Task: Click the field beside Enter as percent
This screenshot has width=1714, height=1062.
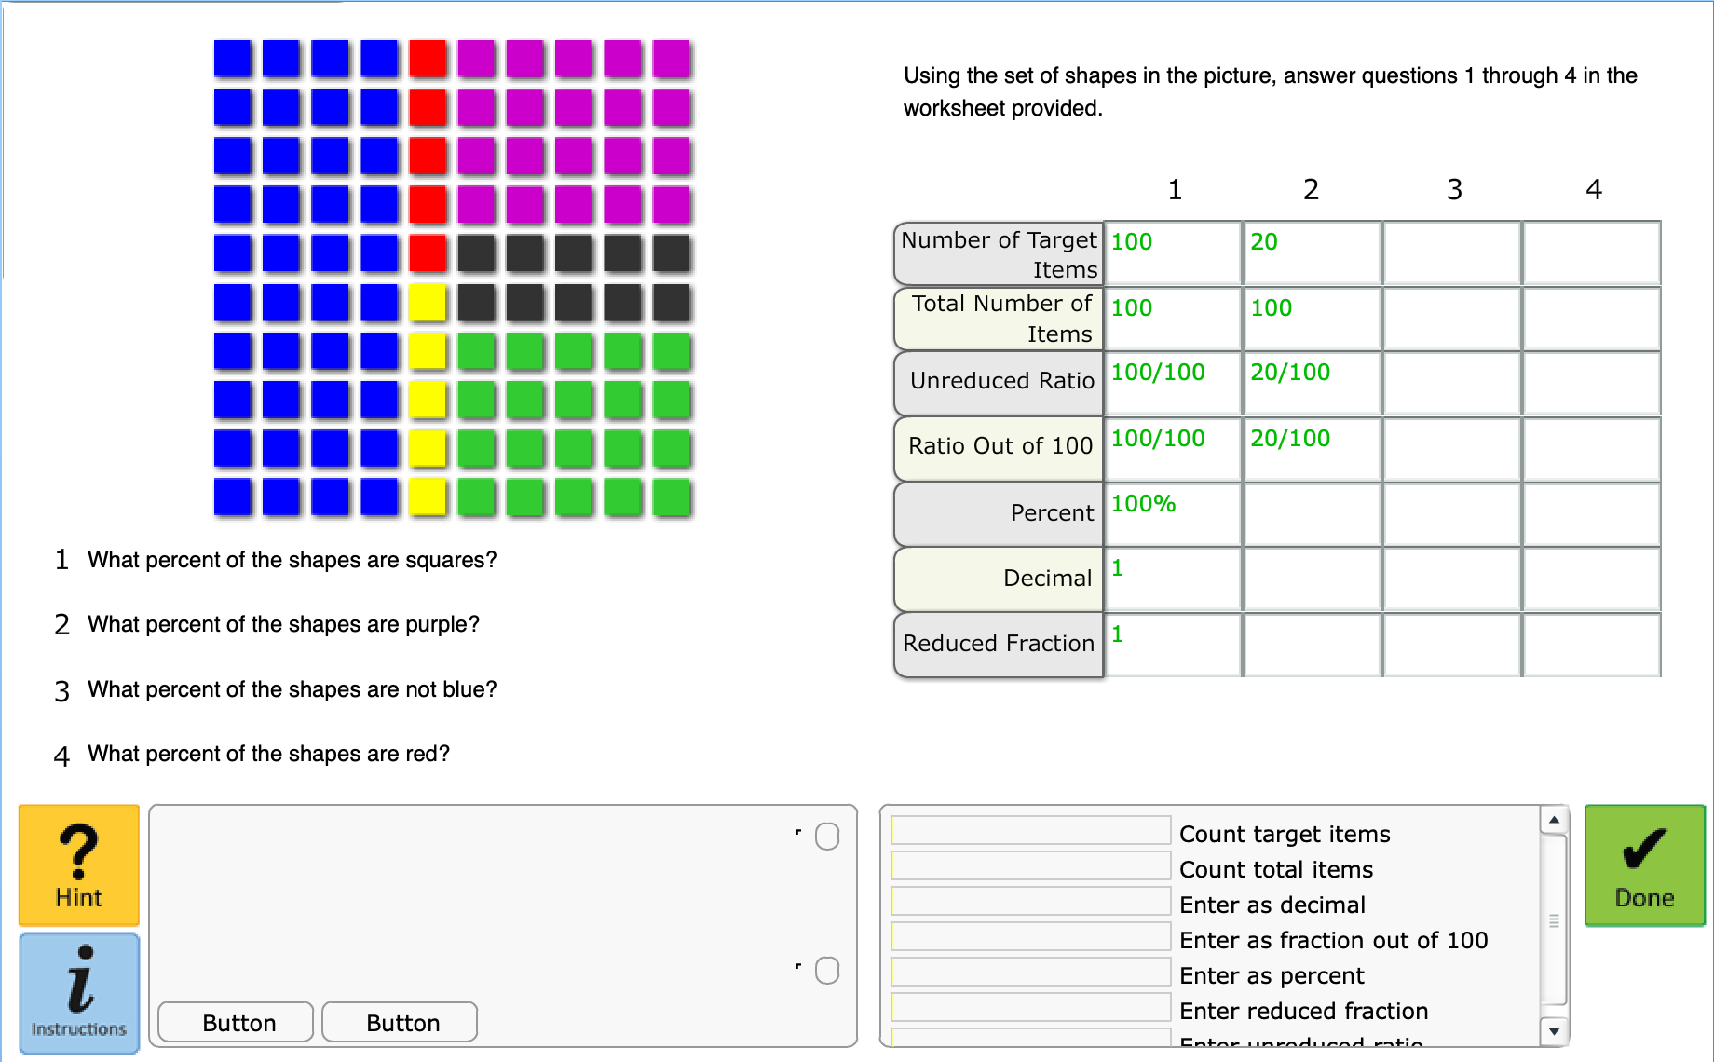Action: (1031, 972)
